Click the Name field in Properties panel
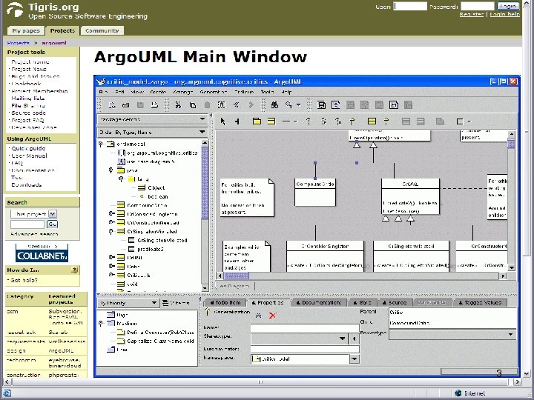Image resolution: width=534 pixels, height=400 pixels. point(305,328)
